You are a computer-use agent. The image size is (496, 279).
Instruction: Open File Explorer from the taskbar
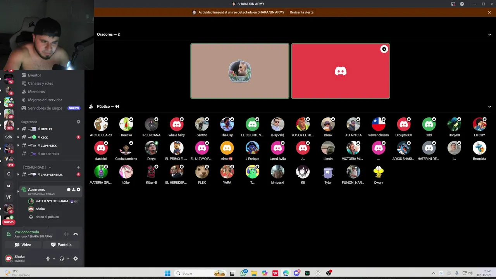tap(254, 273)
